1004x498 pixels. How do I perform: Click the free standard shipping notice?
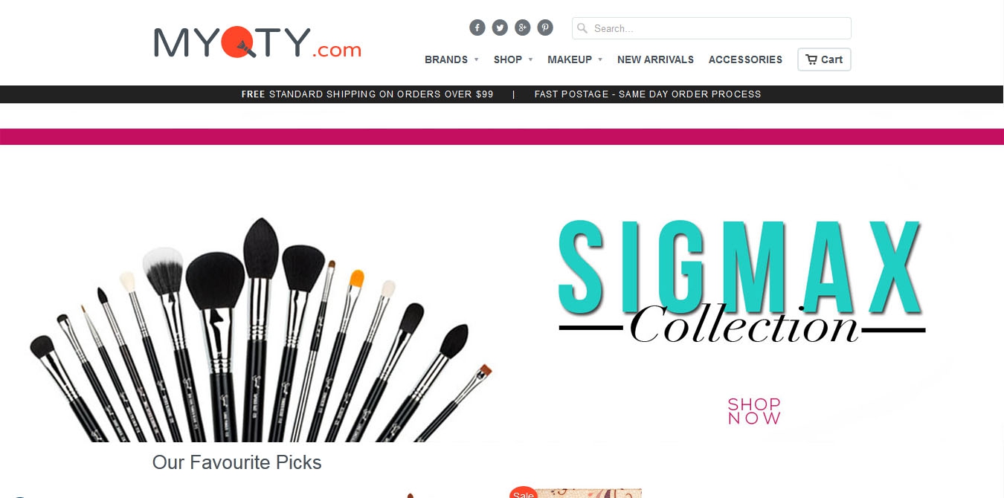[x=367, y=94]
